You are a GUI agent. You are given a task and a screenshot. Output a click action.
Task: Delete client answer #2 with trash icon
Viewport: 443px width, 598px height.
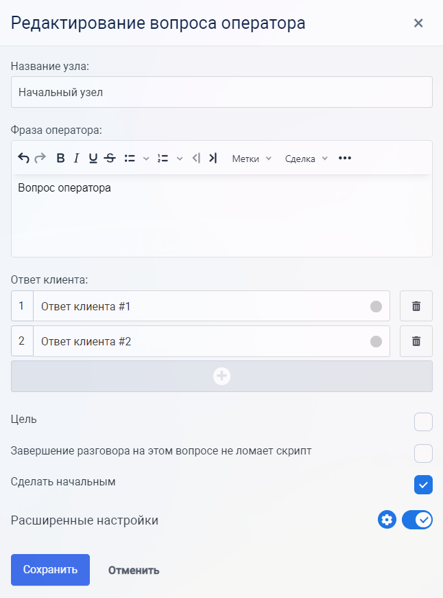click(x=416, y=341)
